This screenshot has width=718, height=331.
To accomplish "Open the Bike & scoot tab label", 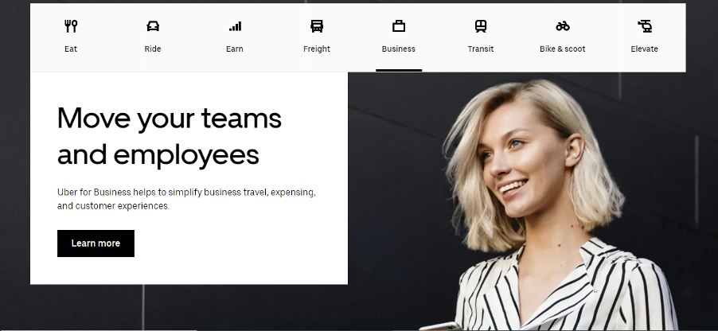I will [563, 49].
